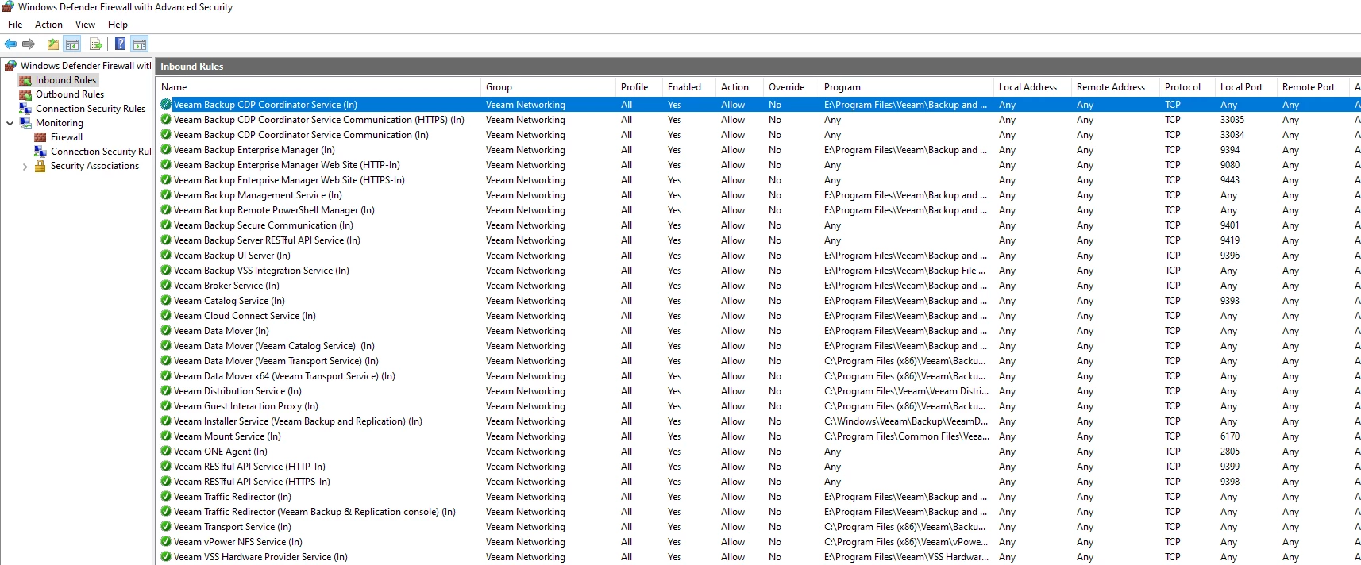This screenshot has height=565, width=1361.
Task: Open the File menu
Action: pos(15,25)
